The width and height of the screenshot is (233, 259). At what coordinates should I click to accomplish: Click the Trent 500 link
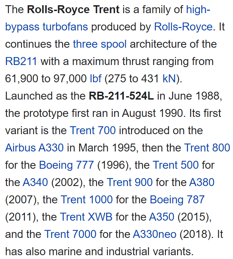(176, 165)
